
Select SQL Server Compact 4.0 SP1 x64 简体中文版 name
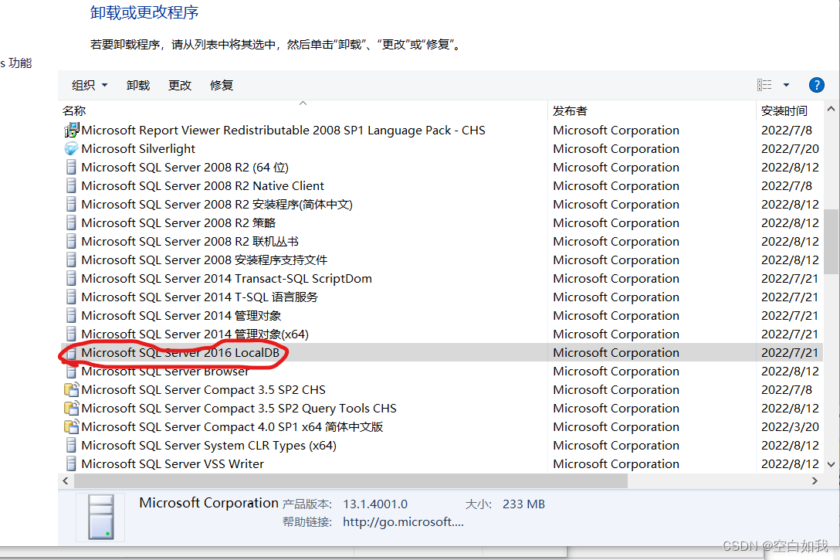click(x=232, y=427)
